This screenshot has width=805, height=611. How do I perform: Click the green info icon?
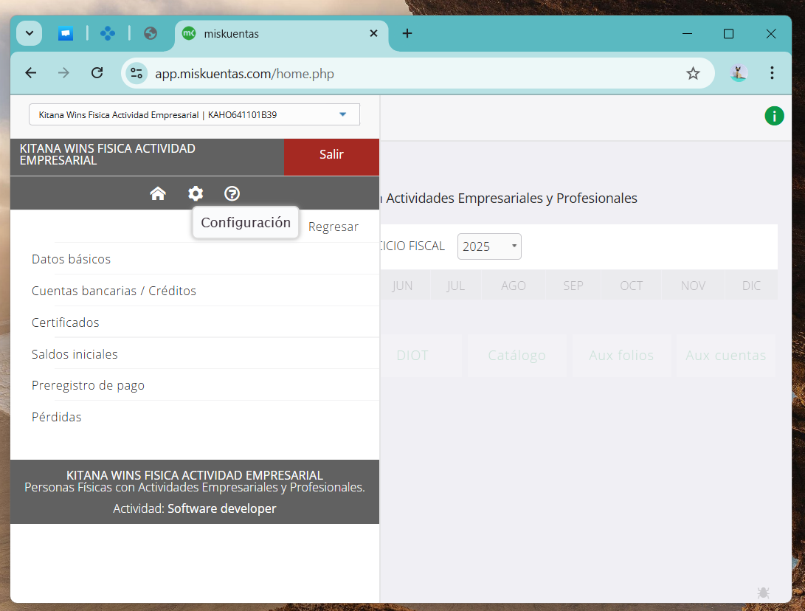click(x=774, y=116)
